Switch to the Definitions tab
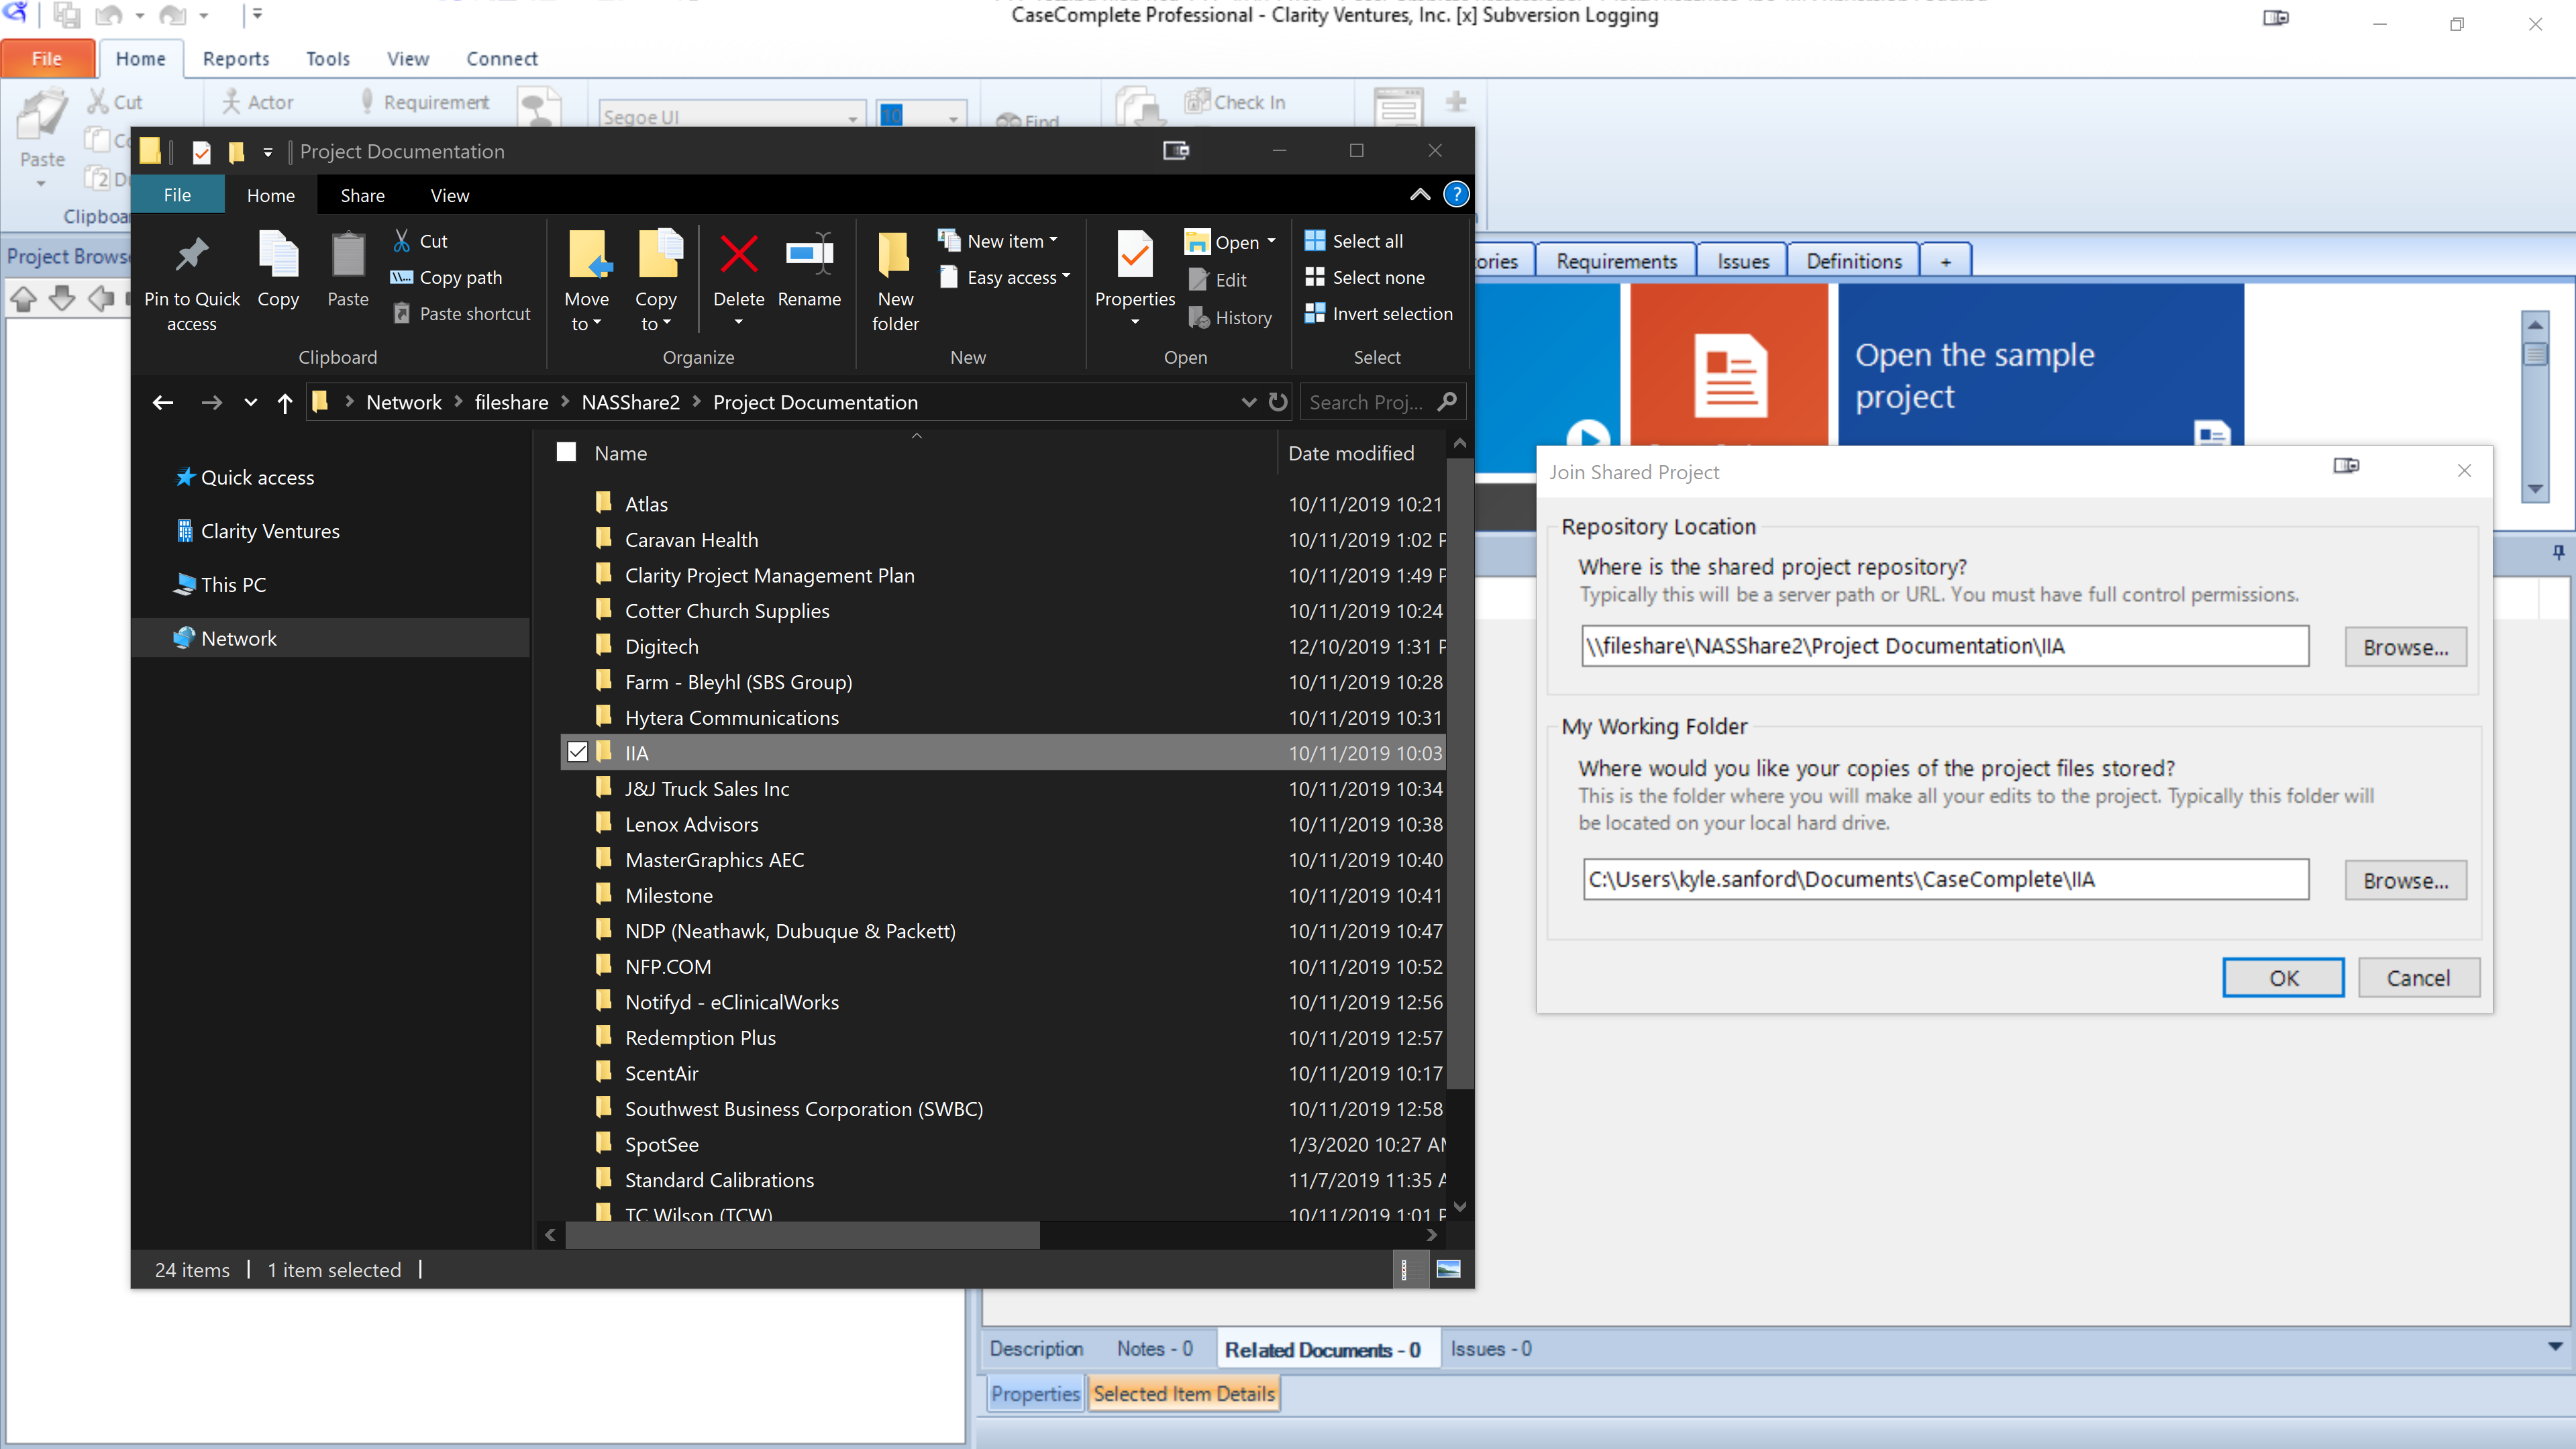This screenshot has width=2576, height=1449. 1854,261
